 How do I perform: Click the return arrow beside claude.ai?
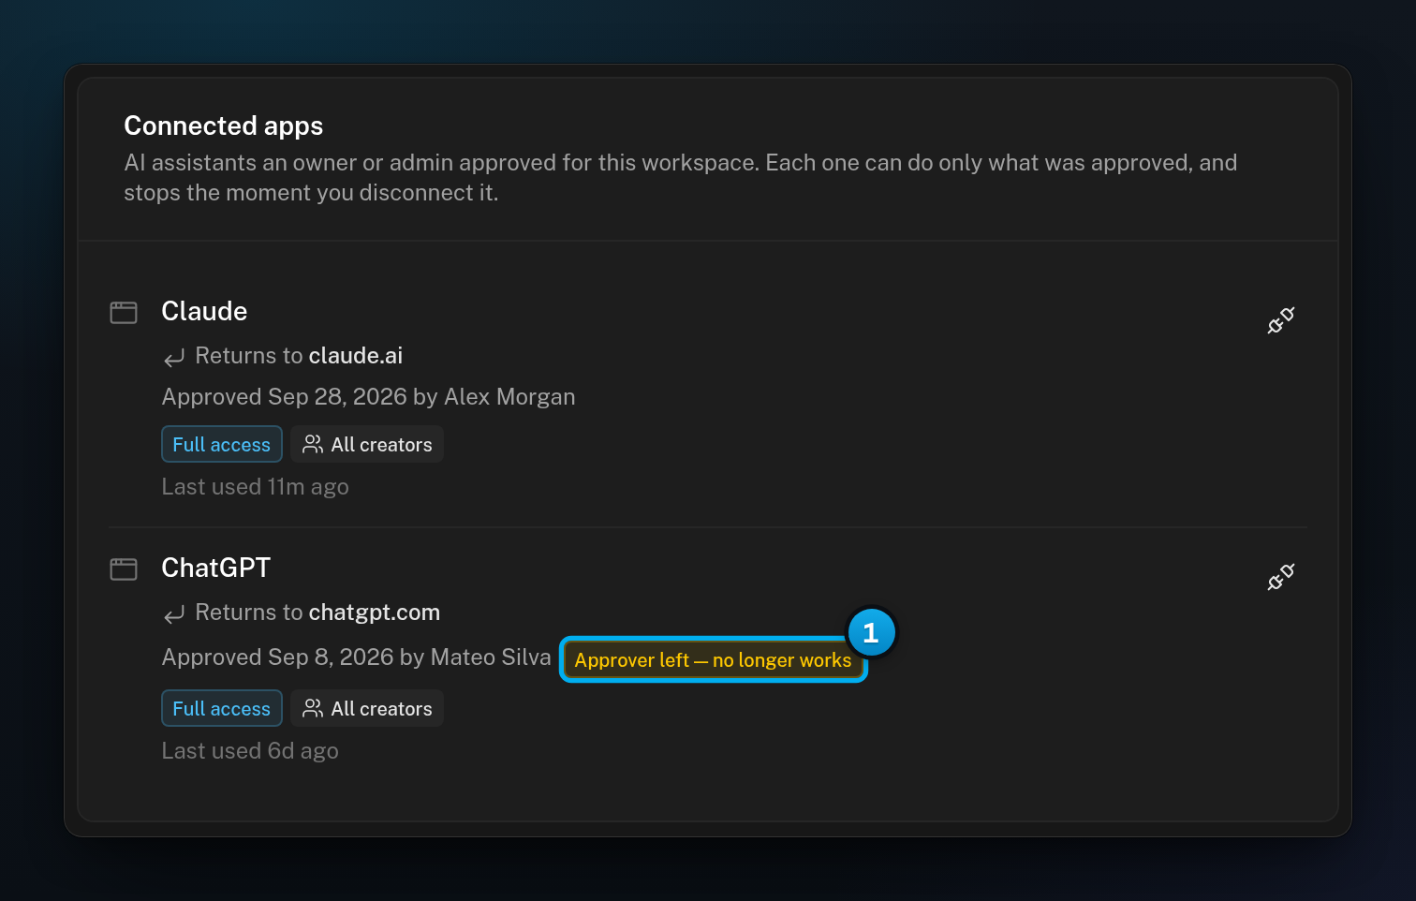pyautogui.click(x=174, y=358)
